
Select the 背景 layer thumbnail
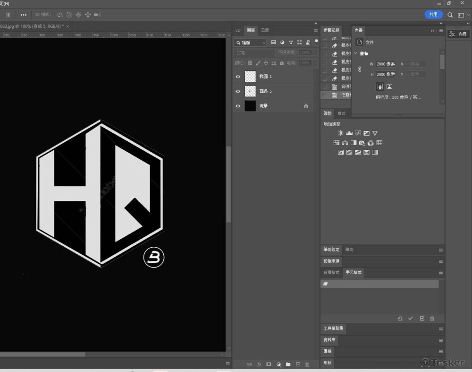[x=250, y=106]
